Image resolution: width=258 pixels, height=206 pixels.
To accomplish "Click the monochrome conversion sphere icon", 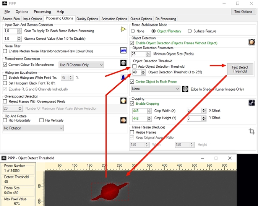I will (123, 63).
